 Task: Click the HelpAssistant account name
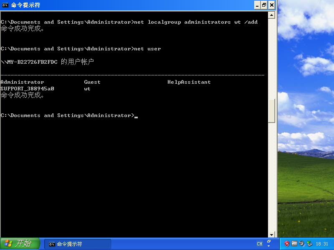click(x=189, y=82)
